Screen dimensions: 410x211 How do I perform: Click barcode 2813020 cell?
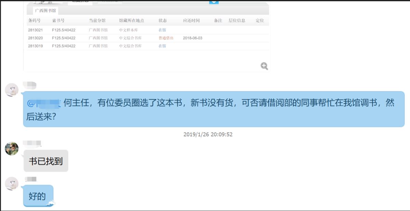click(36, 38)
